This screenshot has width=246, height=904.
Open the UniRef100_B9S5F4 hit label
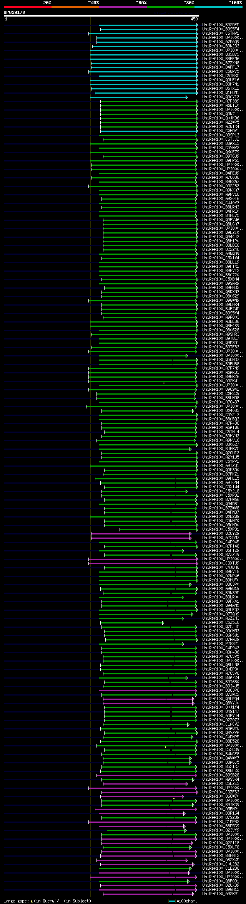point(221,29)
